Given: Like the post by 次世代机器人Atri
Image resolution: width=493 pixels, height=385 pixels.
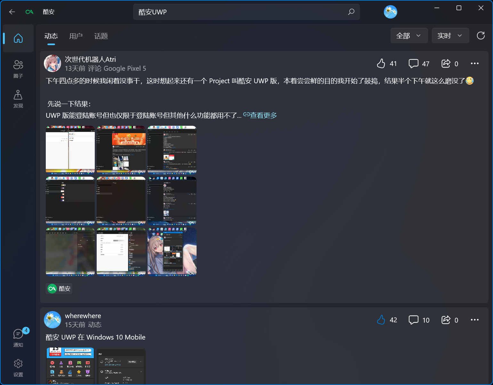Looking at the screenshot, I should pyautogui.click(x=387, y=63).
